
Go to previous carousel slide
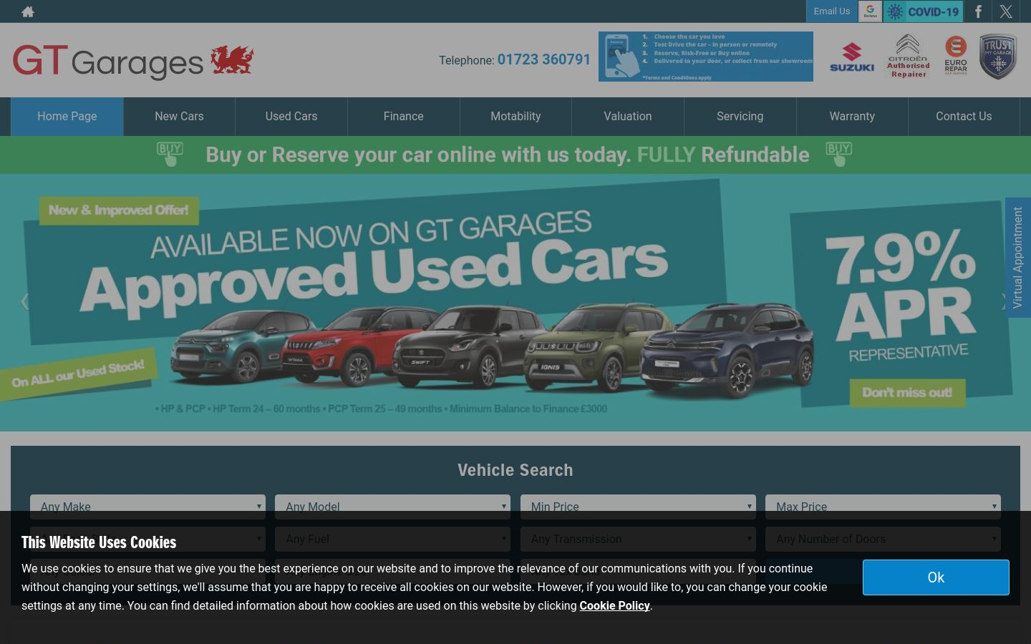pyautogui.click(x=24, y=302)
